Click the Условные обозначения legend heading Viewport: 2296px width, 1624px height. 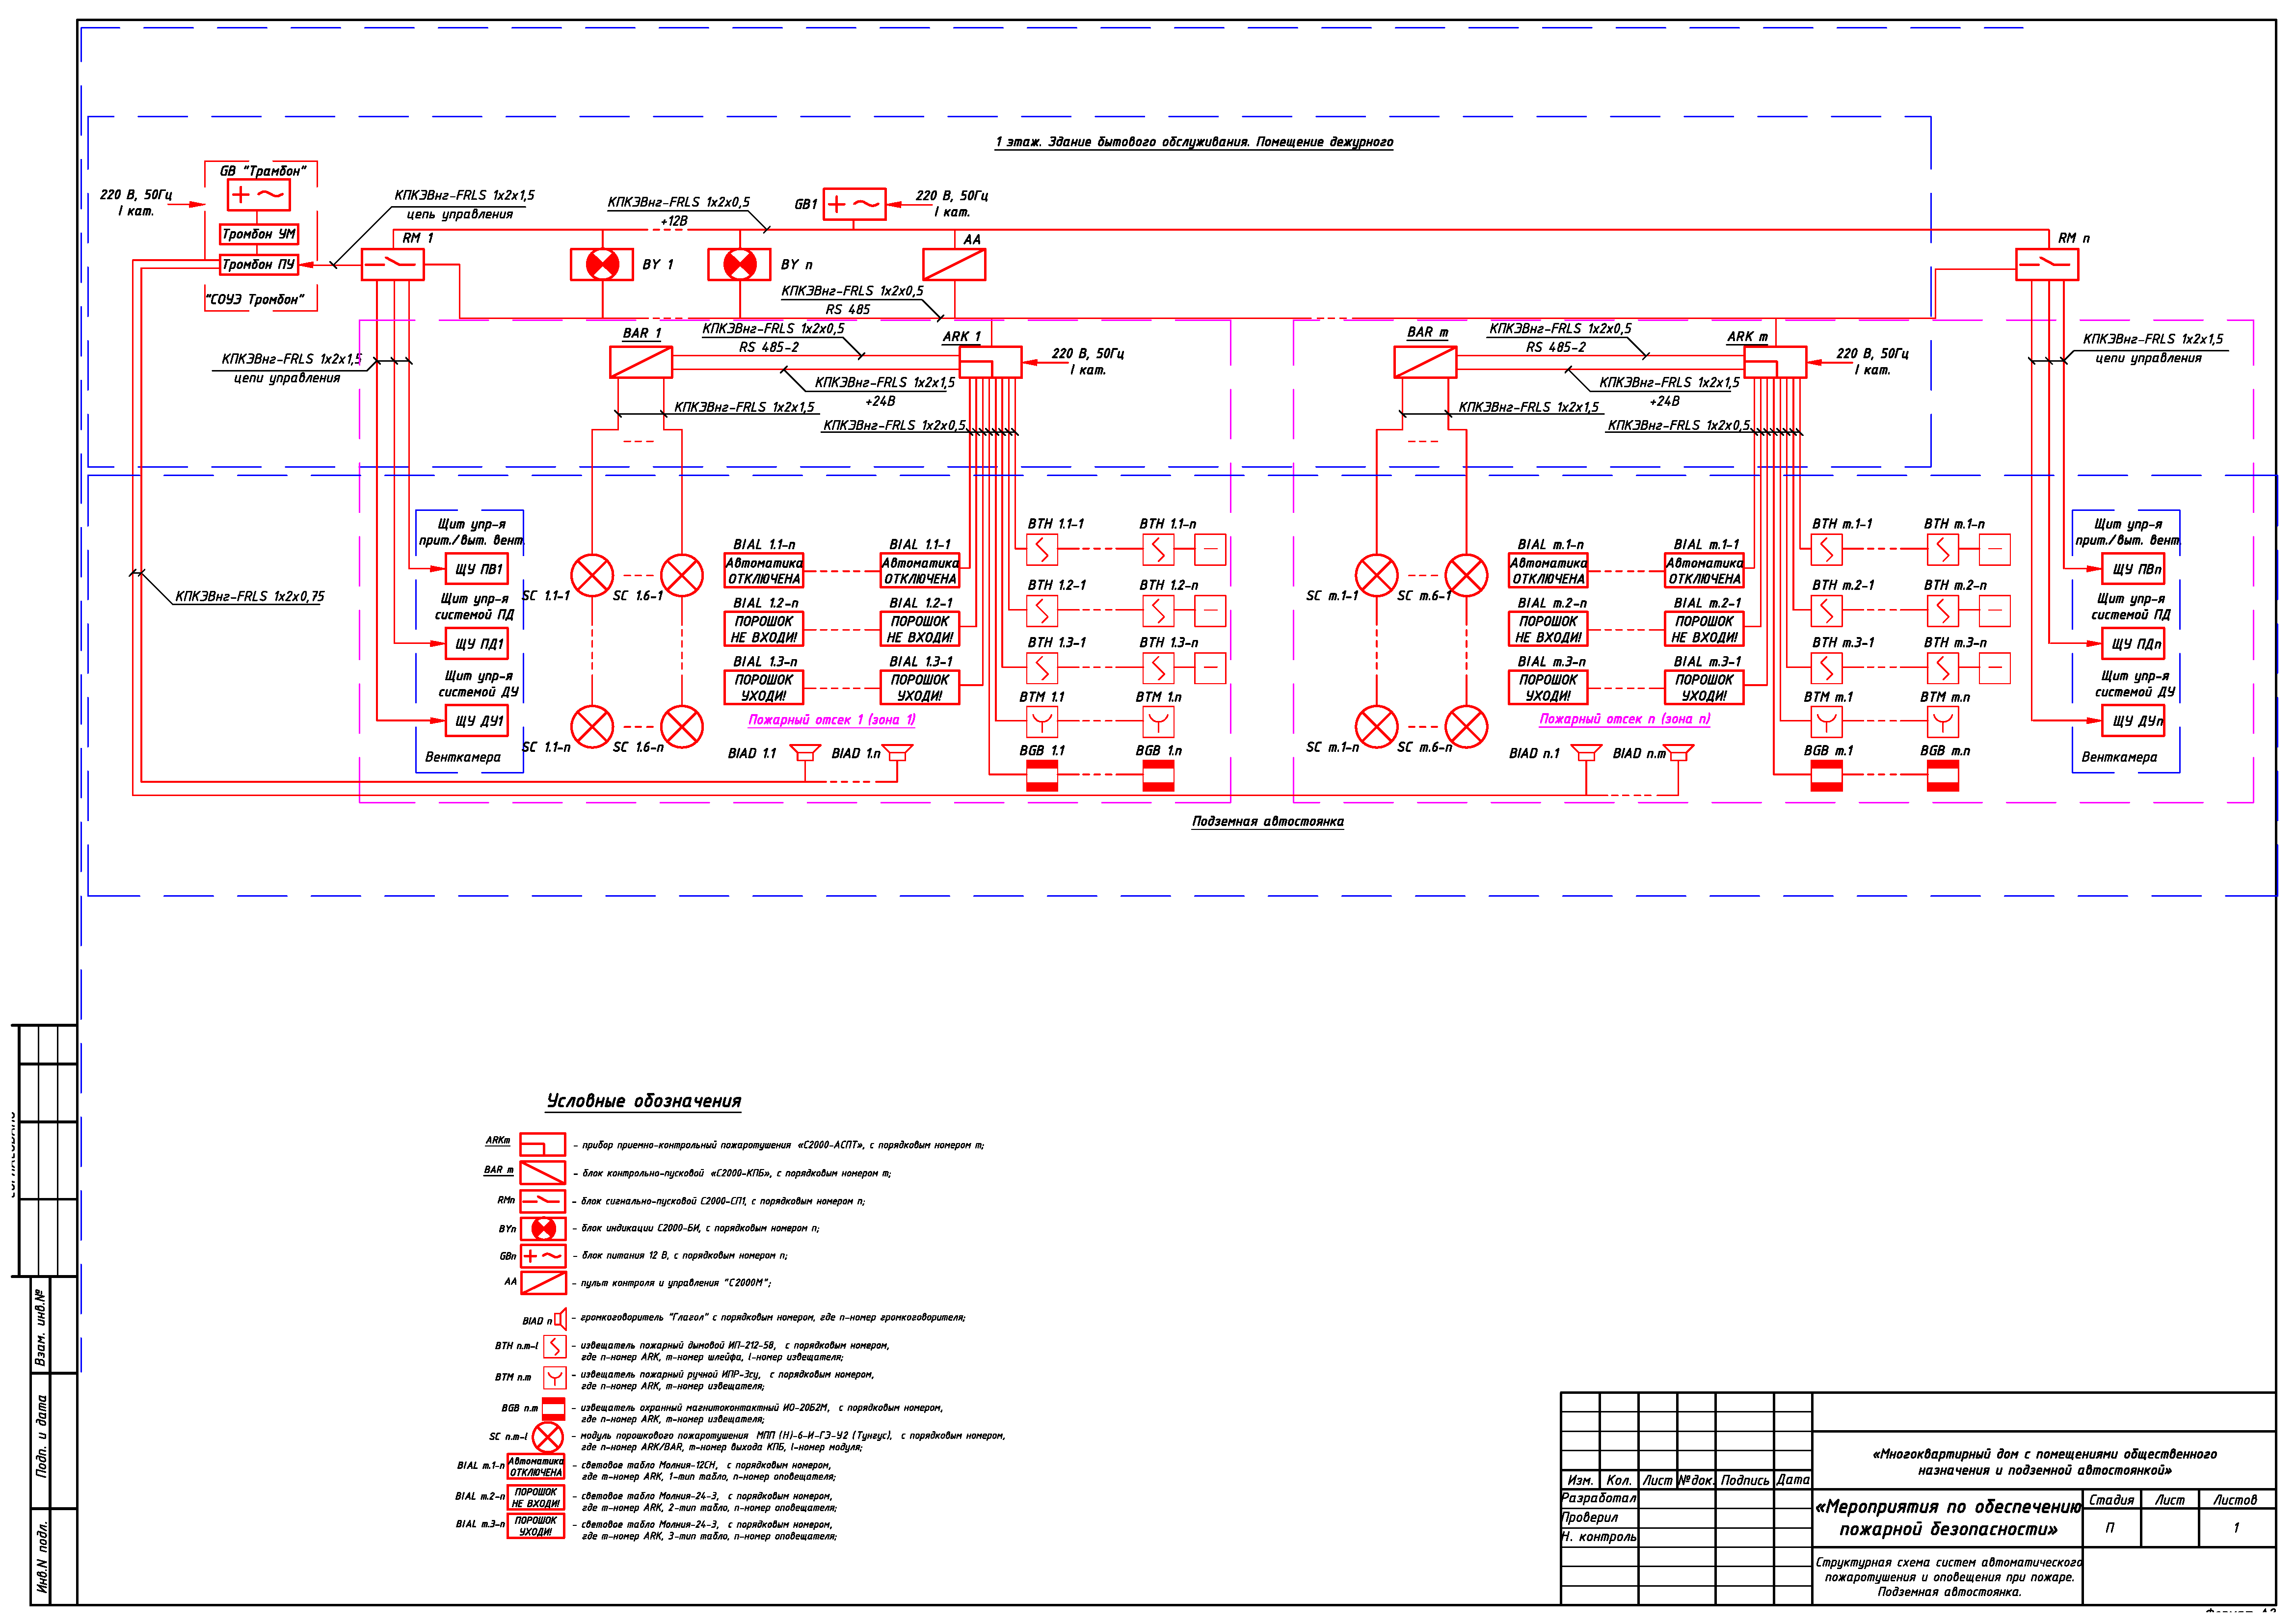point(643,1101)
